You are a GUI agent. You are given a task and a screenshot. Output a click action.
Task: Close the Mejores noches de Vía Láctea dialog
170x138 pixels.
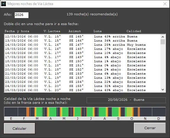[x=165, y=4]
